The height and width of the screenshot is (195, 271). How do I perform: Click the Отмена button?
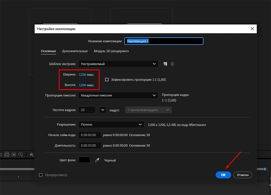[x=243, y=175]
